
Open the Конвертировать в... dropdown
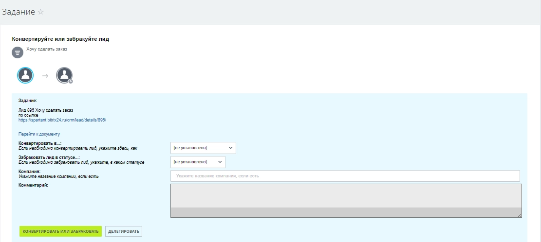pos(203,148)
